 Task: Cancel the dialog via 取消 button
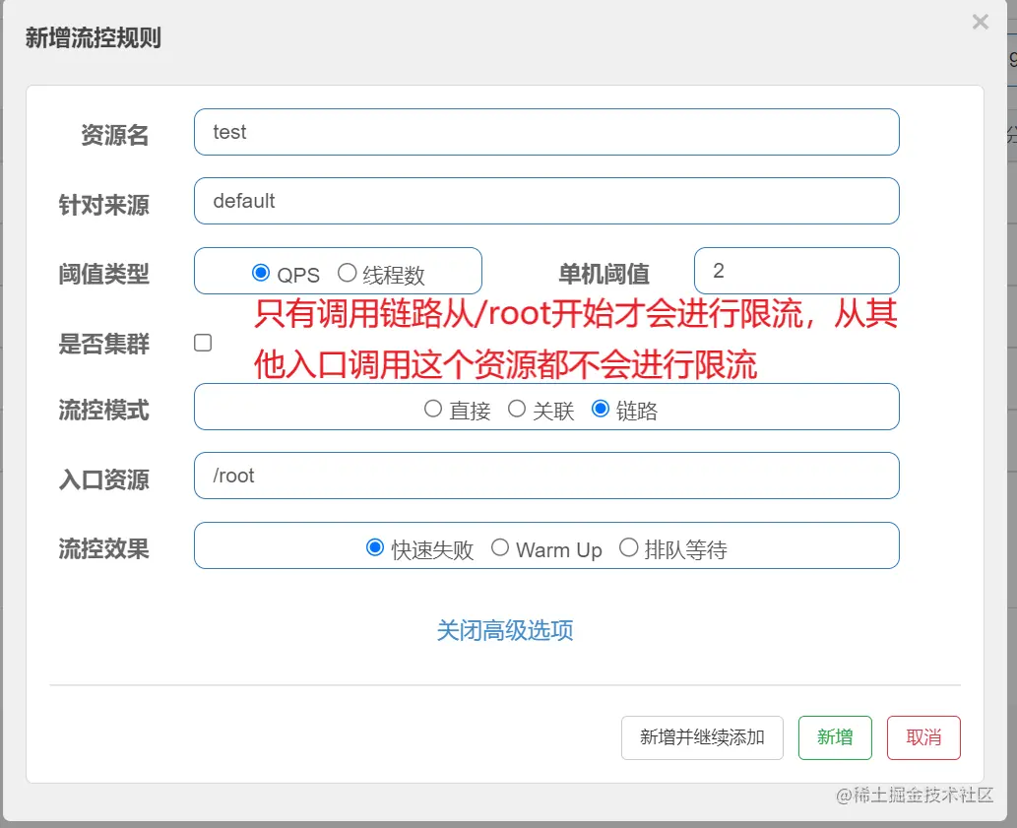(922, 736)
